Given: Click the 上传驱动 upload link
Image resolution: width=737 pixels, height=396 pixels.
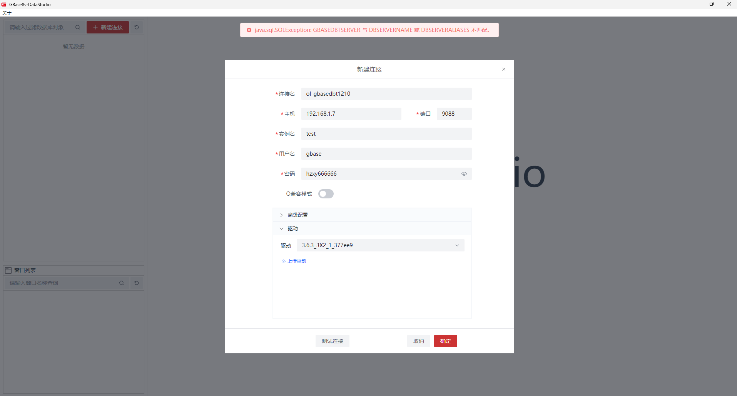Looking at the screenshot, I should (294, 261).
